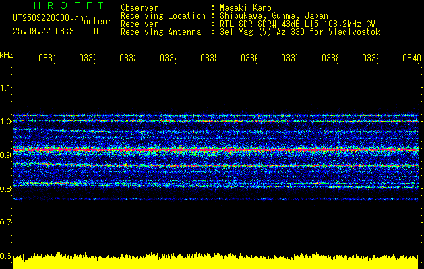The image size is (424, 269).
Task: Click the 0.8 kHz frequency axis tick
Action: [6, 189]
